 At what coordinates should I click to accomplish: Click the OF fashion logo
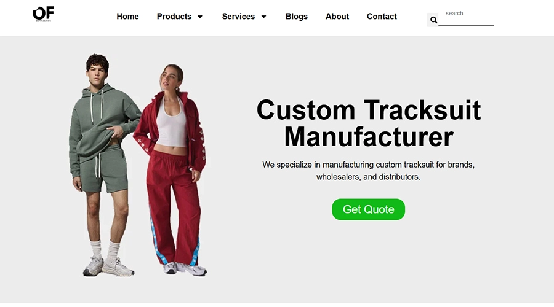[x=43, y=14]
